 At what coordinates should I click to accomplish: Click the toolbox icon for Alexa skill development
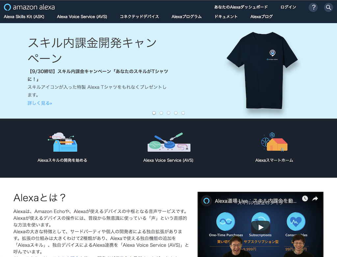coord(63,142)
